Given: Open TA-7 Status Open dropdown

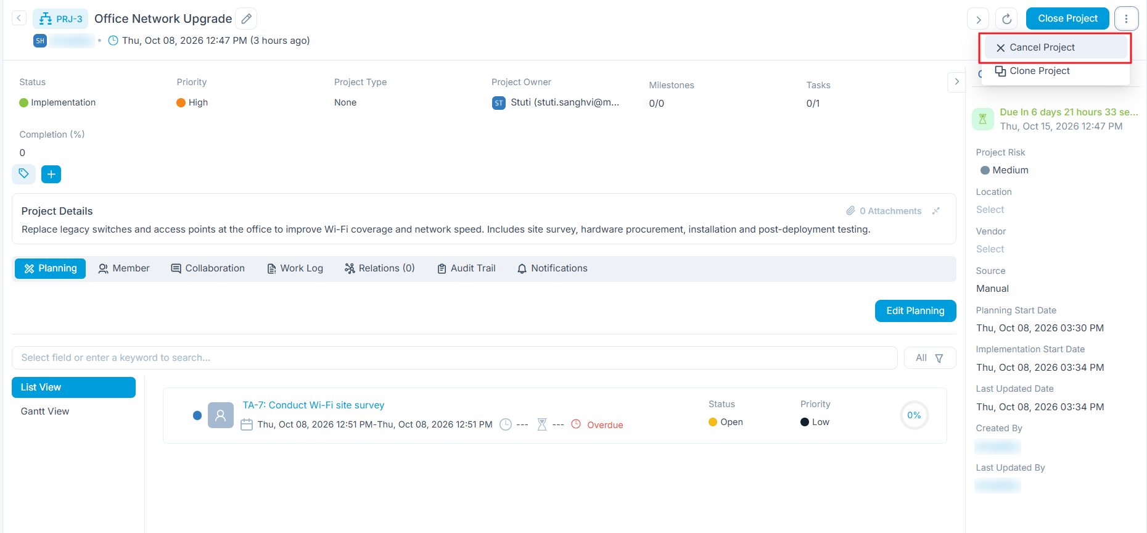Looking at the screenshot, I should tap(726, 422).
